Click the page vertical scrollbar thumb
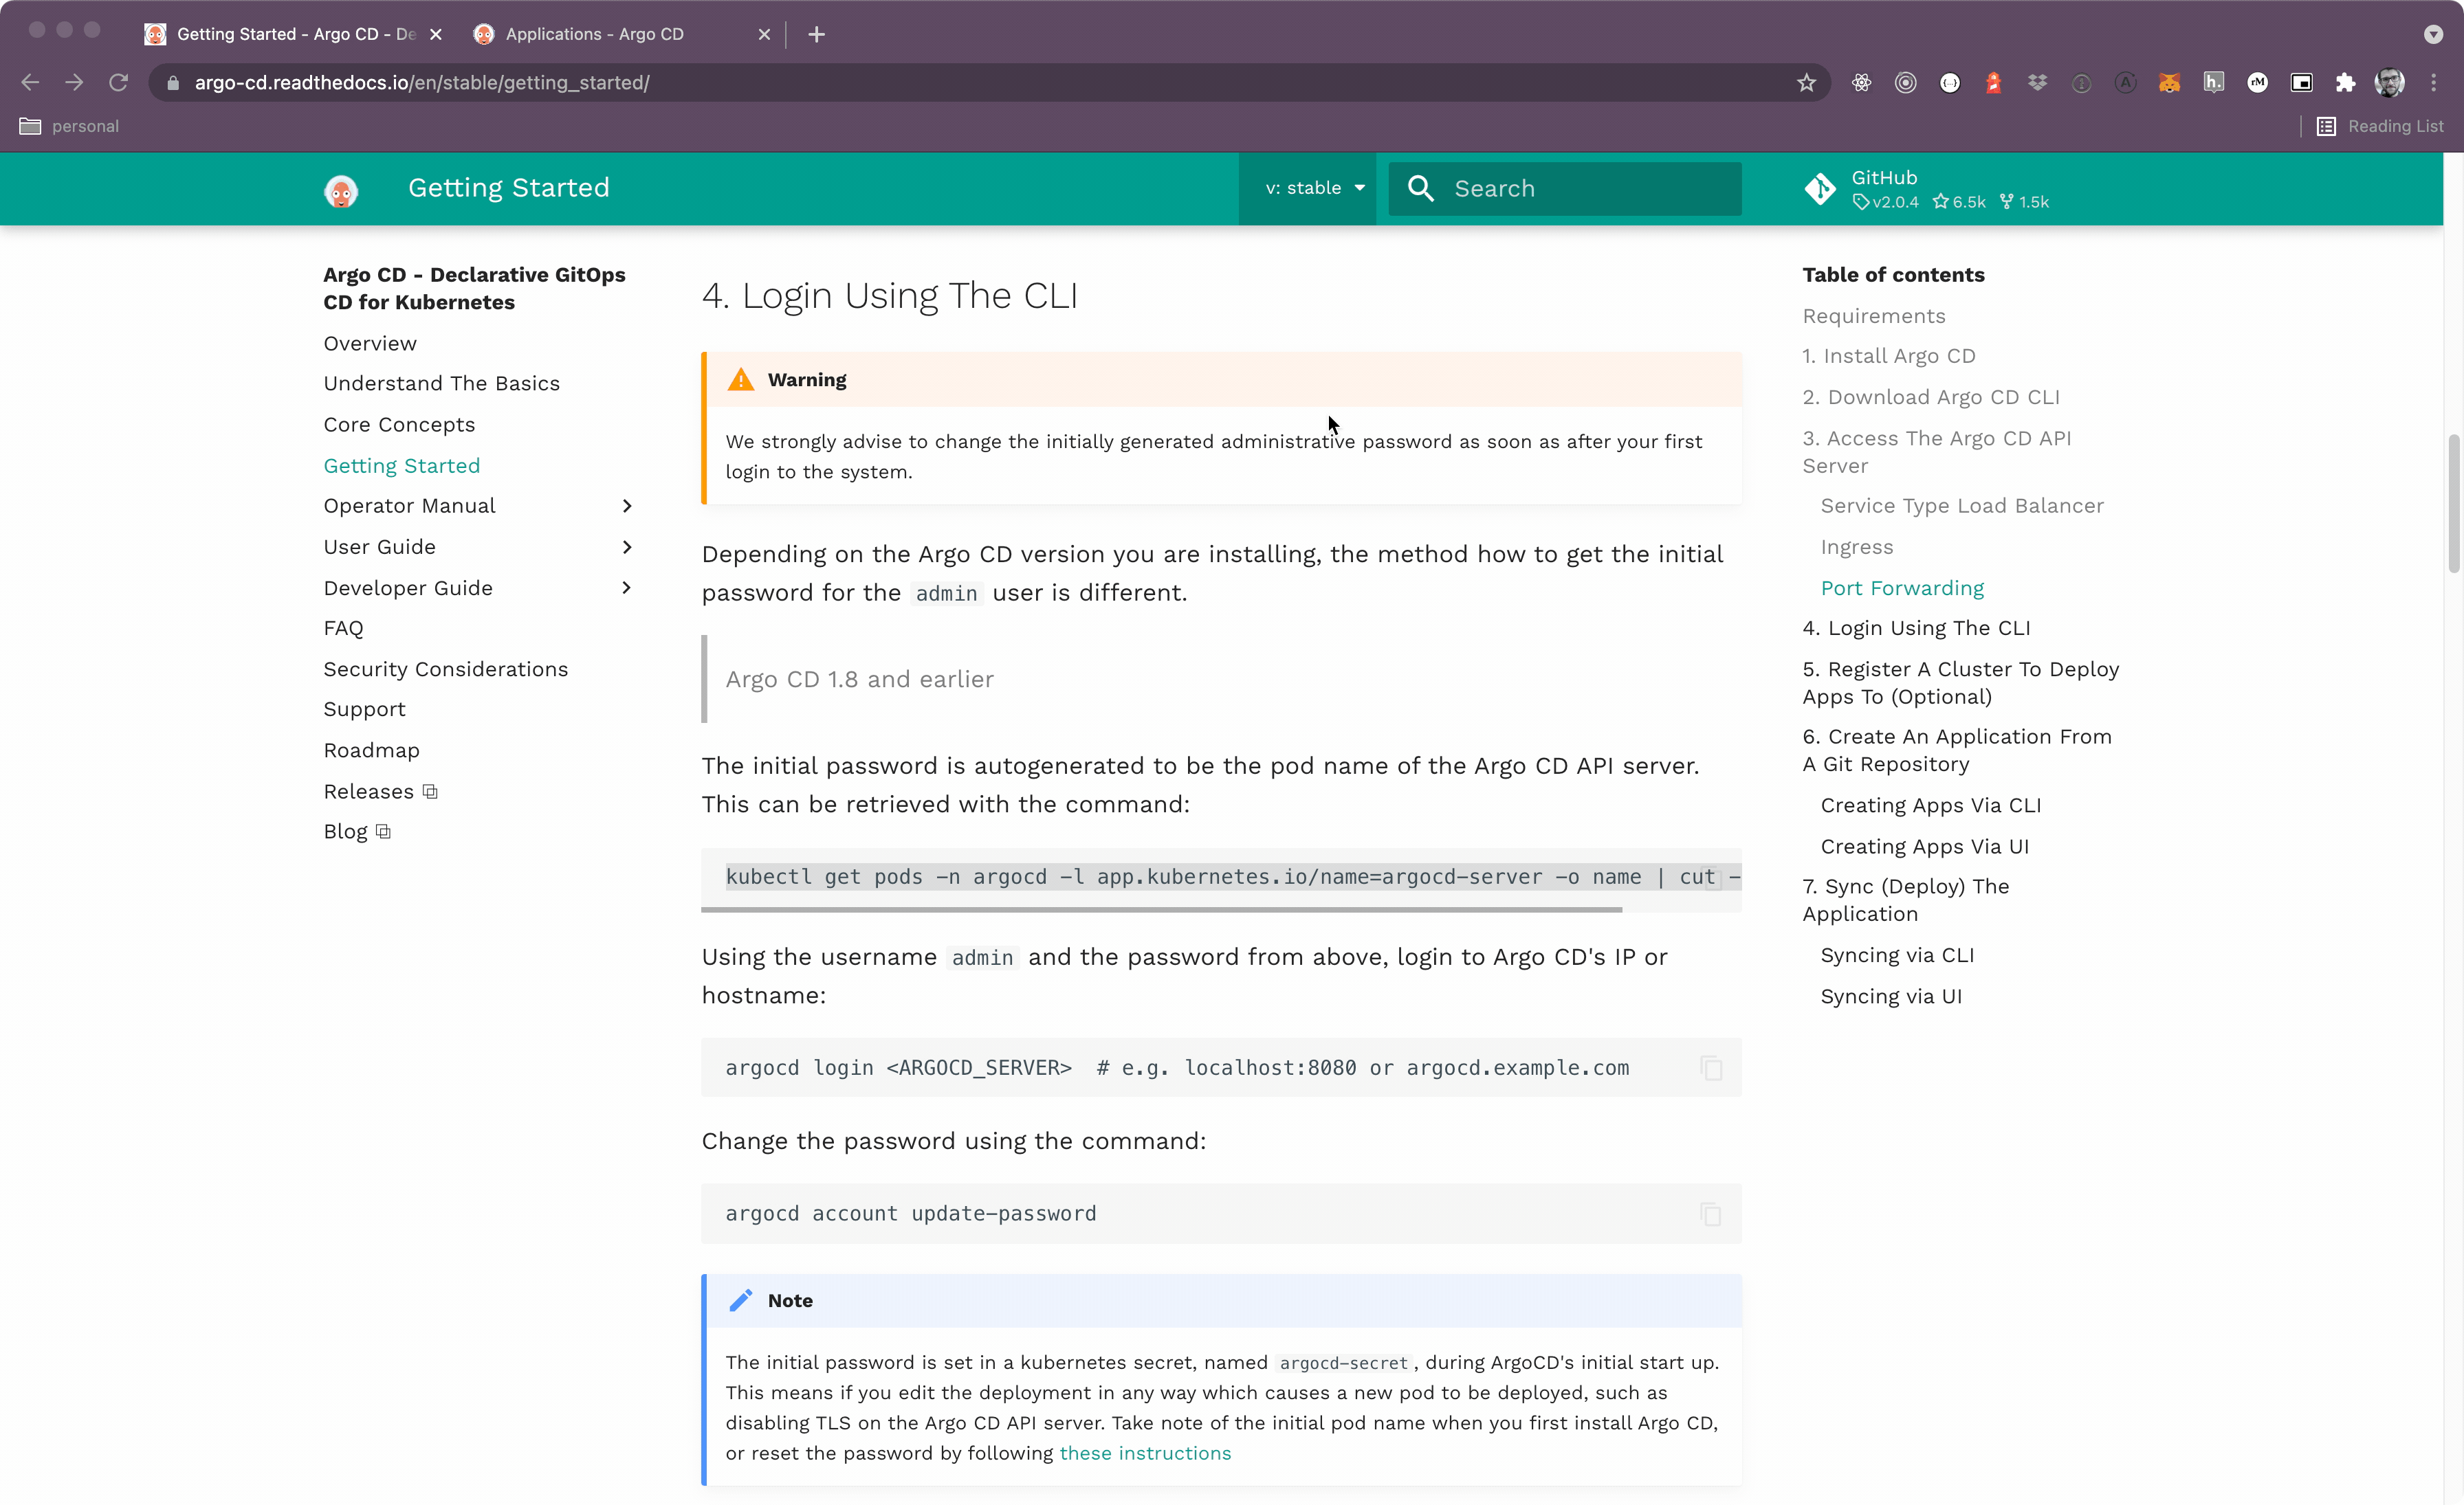The height and width of the screenshot is (1505, 2464). pyautogui.click(x=2453, y=504)
